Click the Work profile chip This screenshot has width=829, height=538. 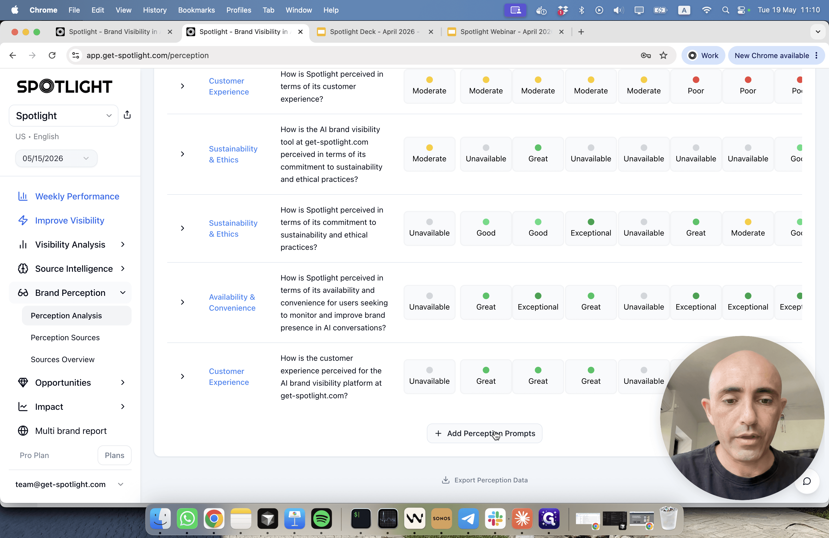pos(703,55)
